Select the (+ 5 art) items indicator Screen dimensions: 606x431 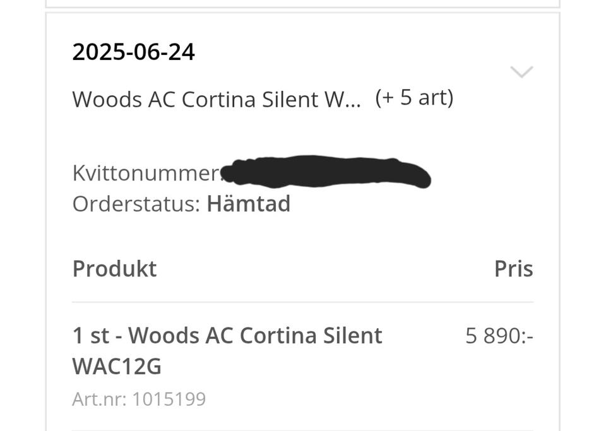(x=413, y=98)
